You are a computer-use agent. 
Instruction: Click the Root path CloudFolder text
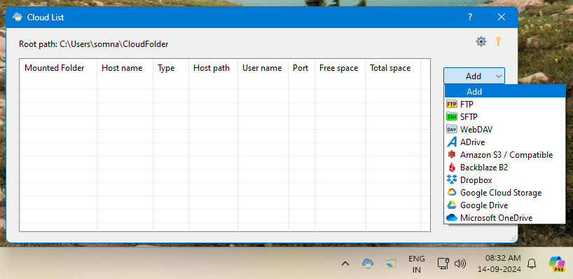click(x=94, y=44)
